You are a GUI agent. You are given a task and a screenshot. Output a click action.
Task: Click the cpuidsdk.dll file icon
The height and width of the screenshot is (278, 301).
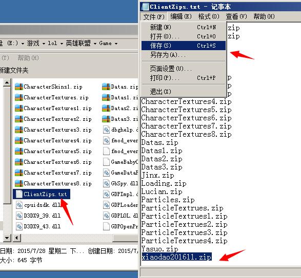click(19, 205)
